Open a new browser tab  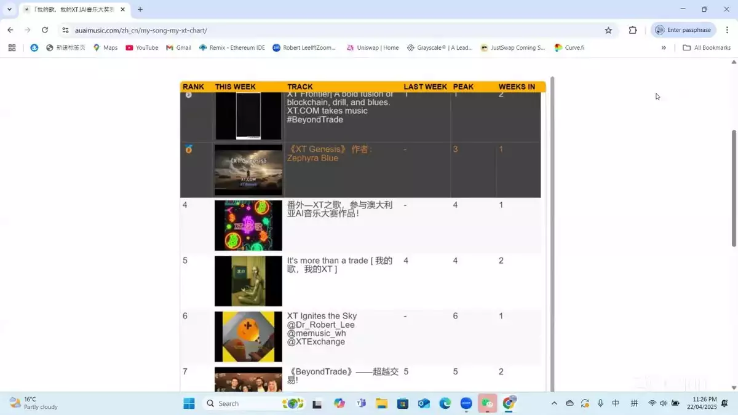point(140,9)
